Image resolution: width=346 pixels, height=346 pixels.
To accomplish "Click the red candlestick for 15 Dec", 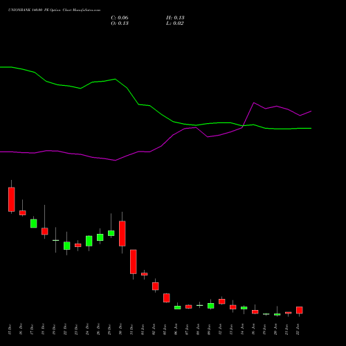I will pos(12,199).
